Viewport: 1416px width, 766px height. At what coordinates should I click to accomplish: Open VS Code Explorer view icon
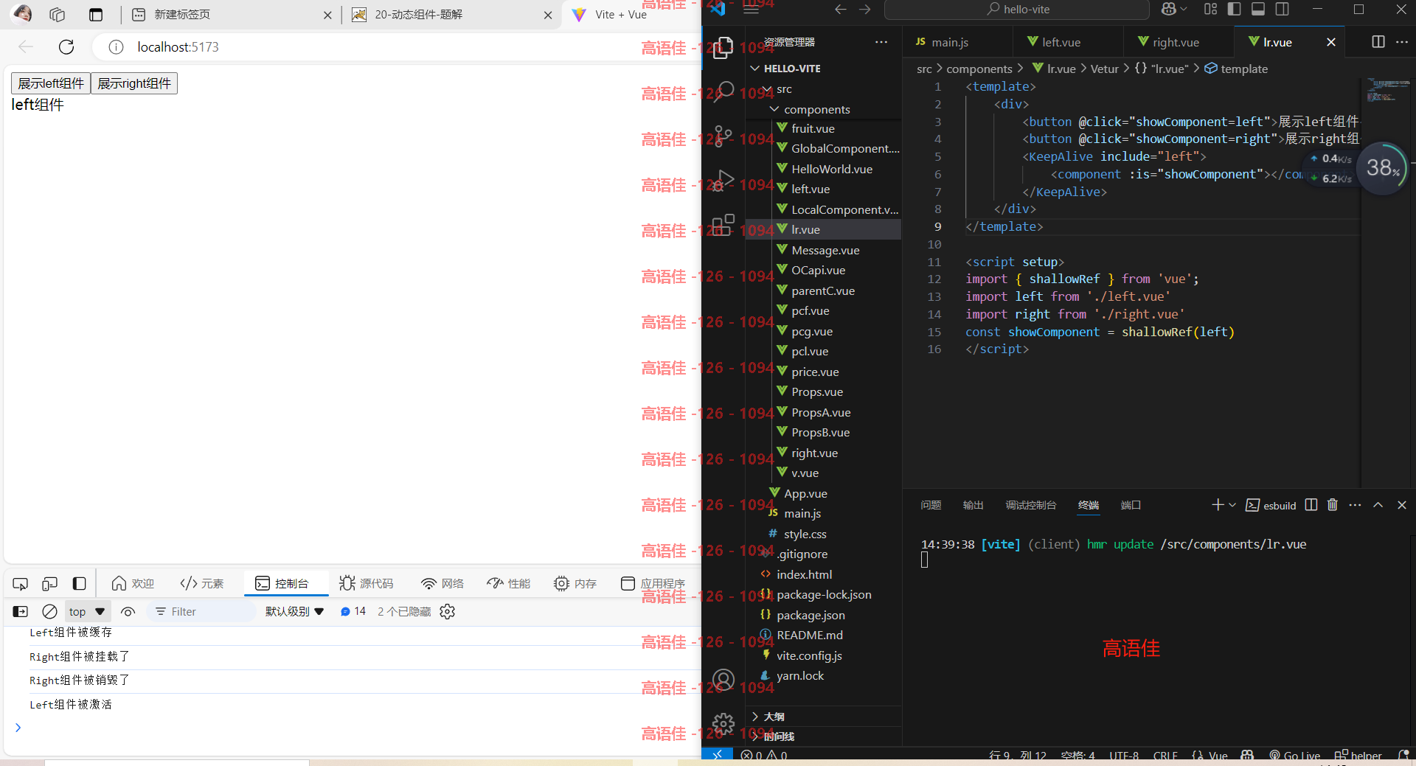(x=723, y=47)
